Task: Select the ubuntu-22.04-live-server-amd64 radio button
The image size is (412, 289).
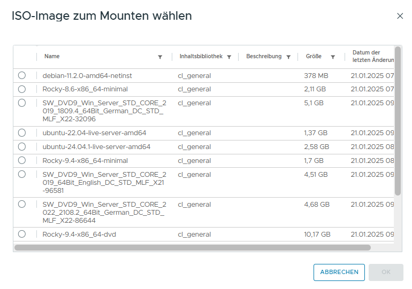Action: point(22,132)
